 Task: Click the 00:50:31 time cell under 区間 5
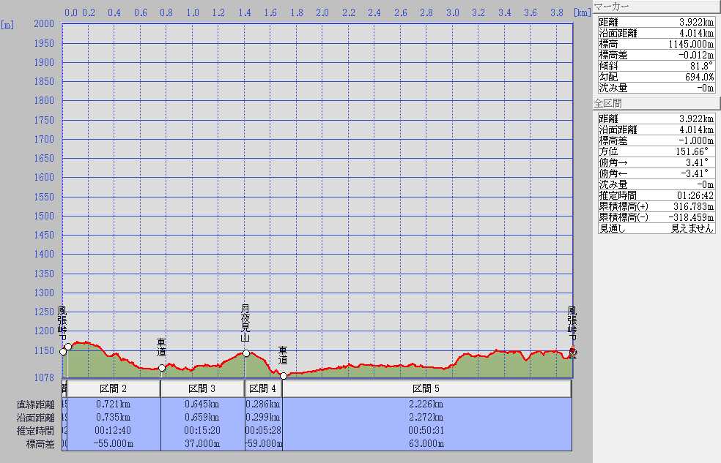(x=426, y=430)
